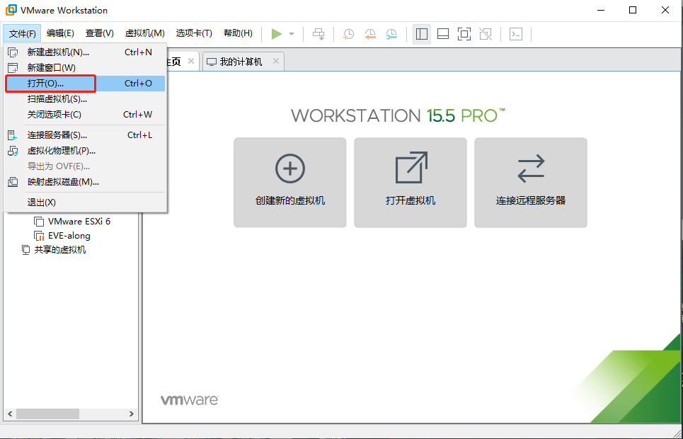
Task: Select 退出(X) to quit
Action: point(85,203)
